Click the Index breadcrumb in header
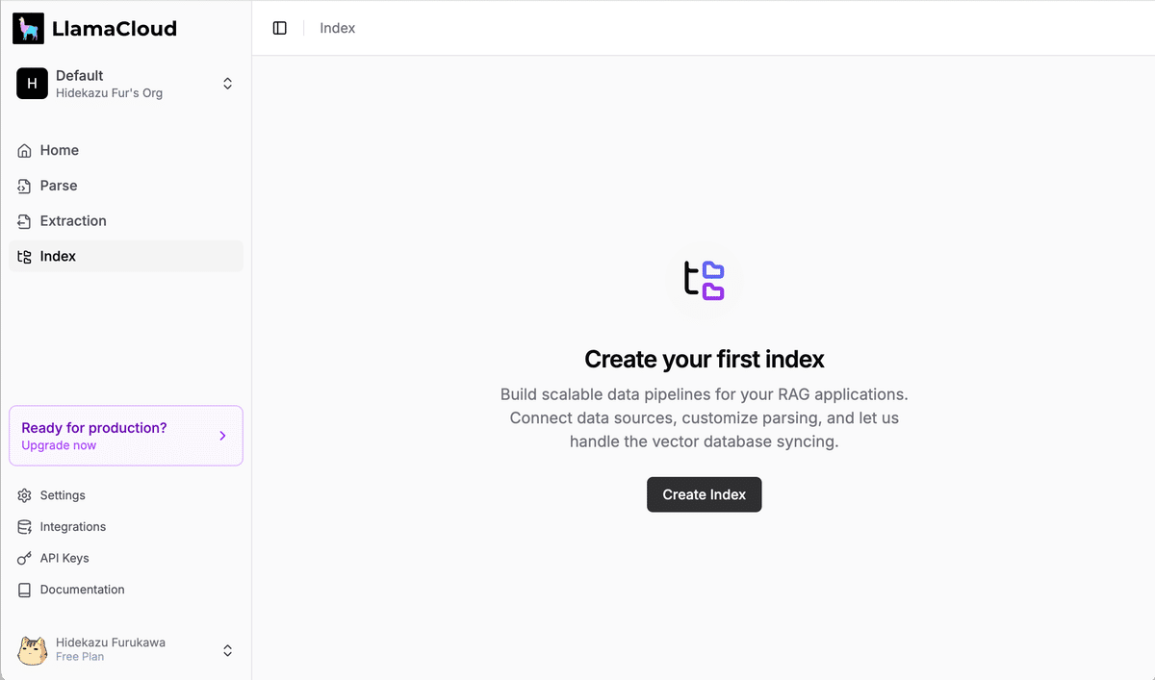This screenshot has height=680, width=1155. click(x=338, y=28)
